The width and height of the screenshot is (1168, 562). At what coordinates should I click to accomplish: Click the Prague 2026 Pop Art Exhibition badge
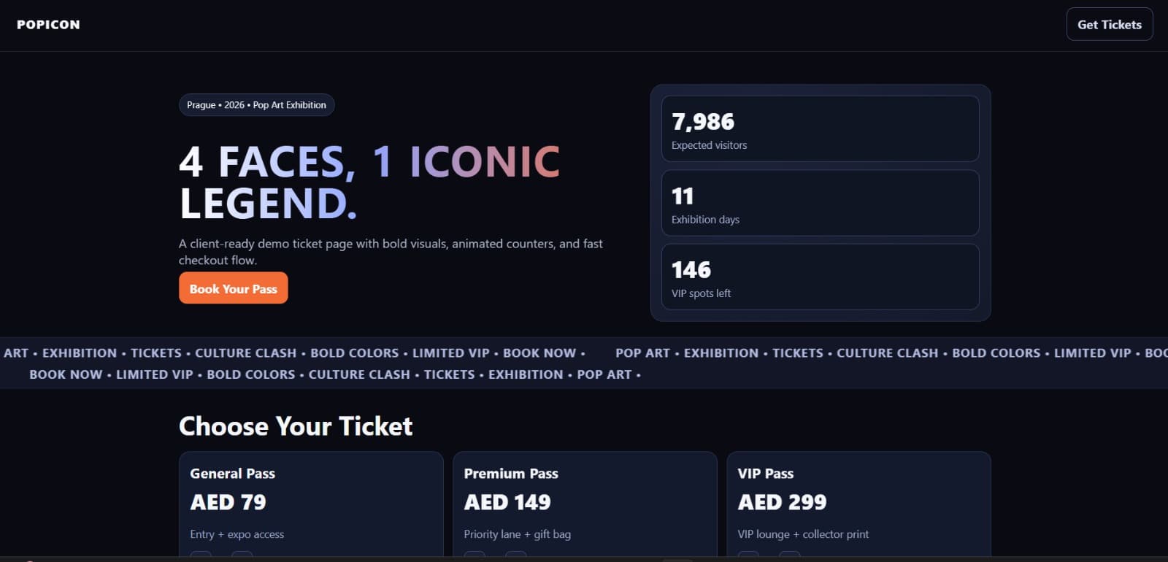(256, 104)
